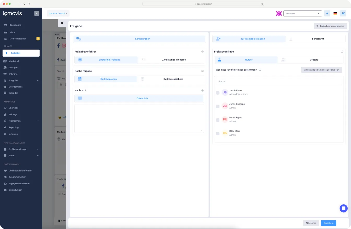Viewport: 351px width, 229px height.
Task: Click the plus button in top bar
Action: [327, 13]
